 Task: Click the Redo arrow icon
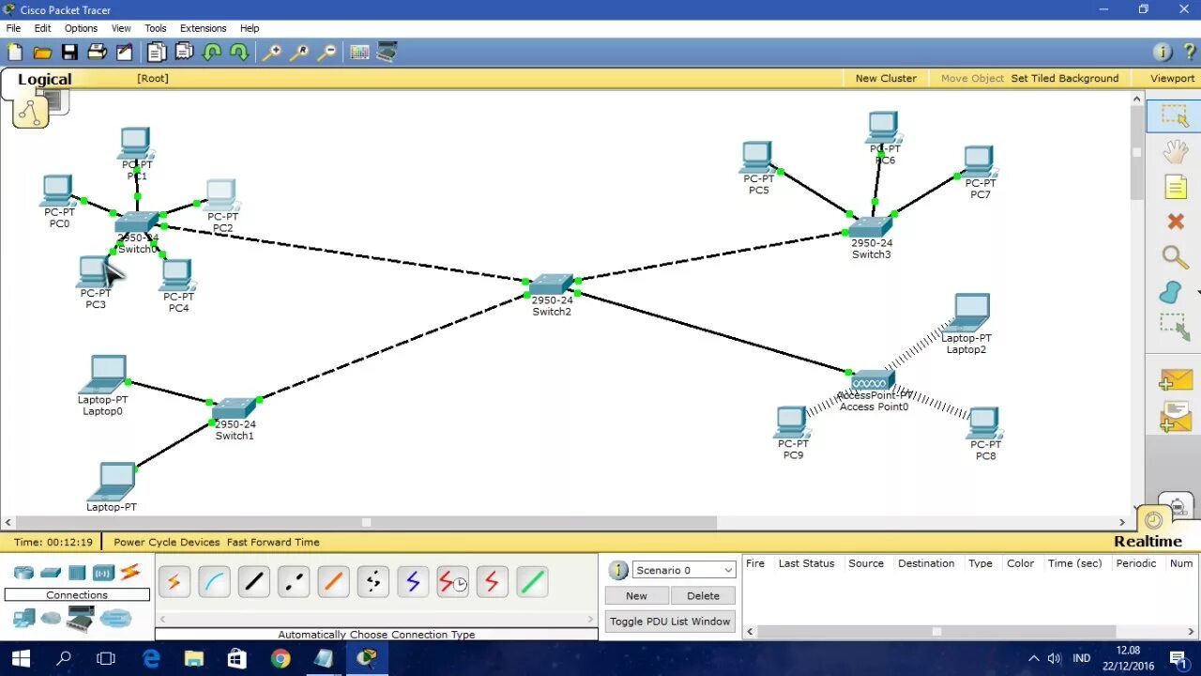coord(239,53)
